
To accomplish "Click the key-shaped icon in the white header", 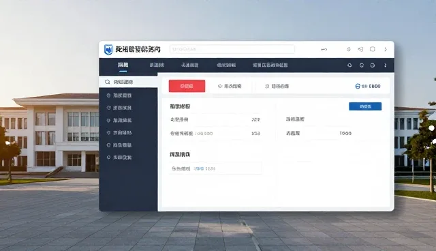I will click(x=324, y=49).
